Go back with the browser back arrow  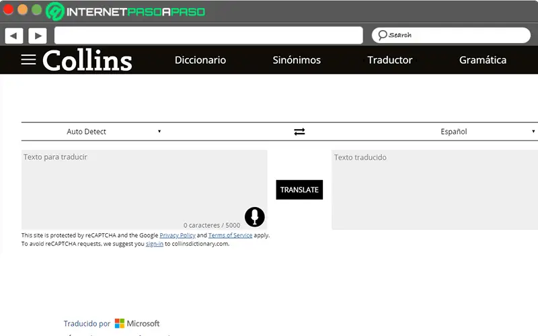(13, 36)
